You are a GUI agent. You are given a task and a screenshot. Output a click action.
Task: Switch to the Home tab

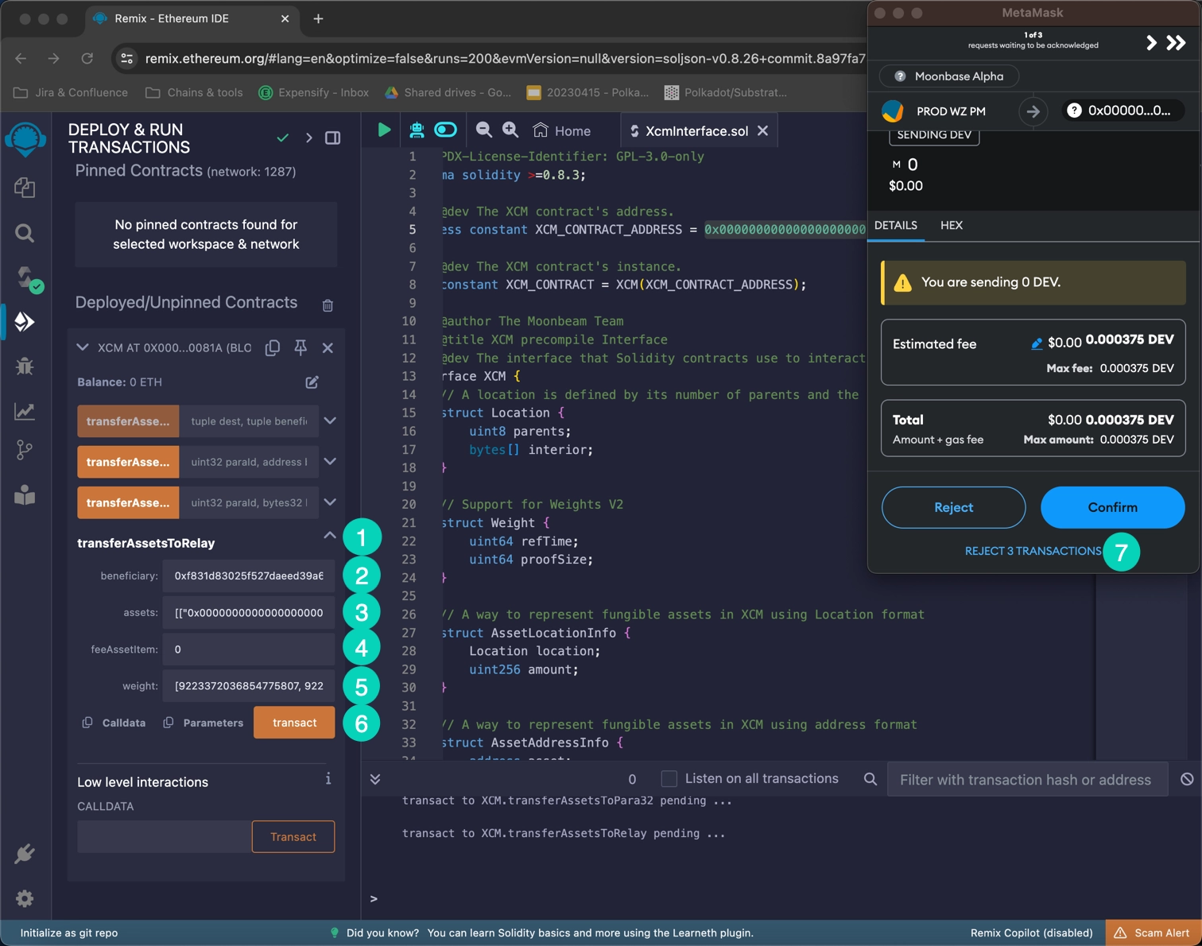point(562,130)
